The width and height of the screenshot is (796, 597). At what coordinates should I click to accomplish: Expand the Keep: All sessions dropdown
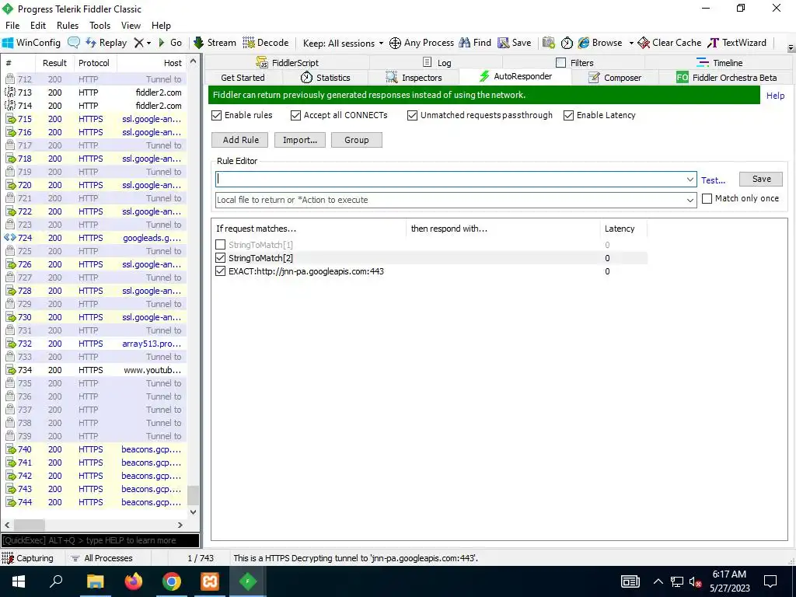381,44
